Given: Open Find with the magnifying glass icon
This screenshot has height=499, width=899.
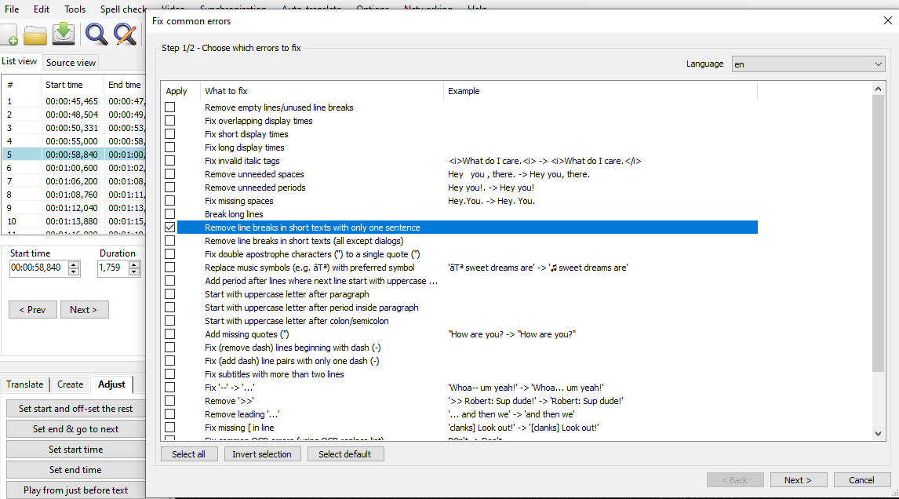Looking at the screenshot, I should coord(96,34).
